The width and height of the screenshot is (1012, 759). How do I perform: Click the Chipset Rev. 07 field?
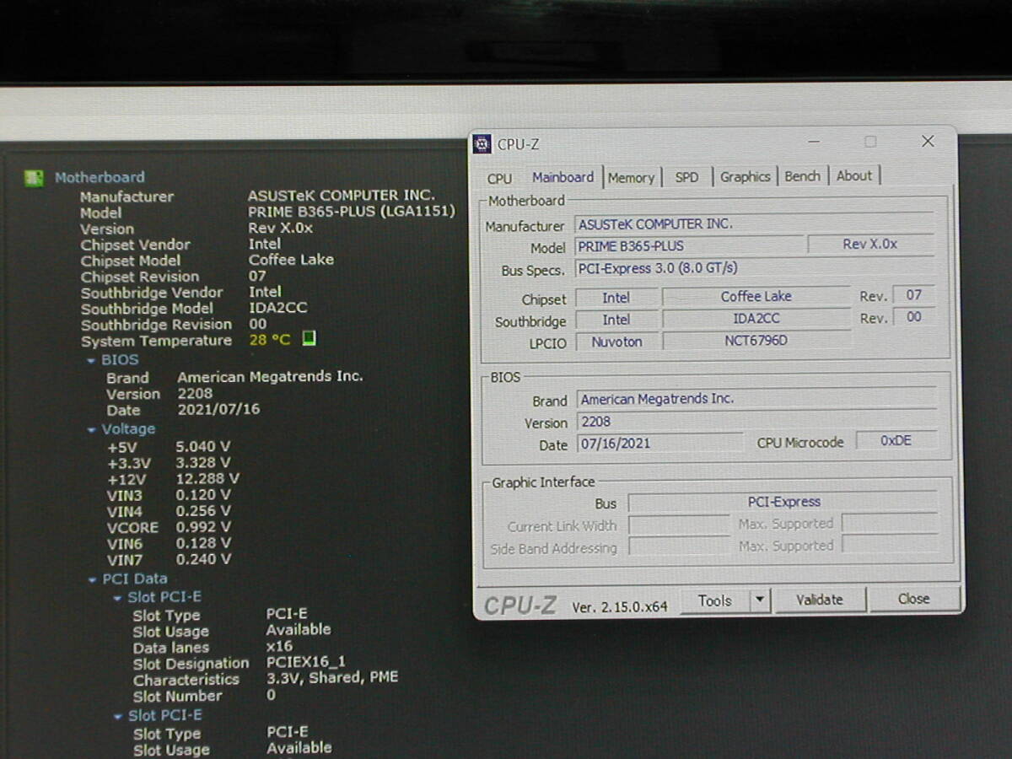913,295
